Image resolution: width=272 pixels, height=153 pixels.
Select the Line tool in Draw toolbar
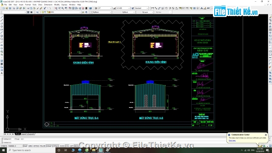tap(2, 17)
